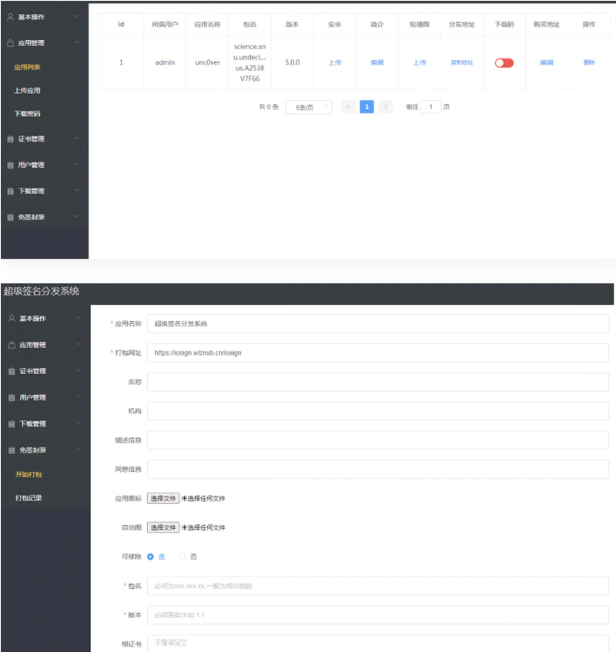
Task: Click the 用户管理 sidebar icon
Action: (11, 164)
